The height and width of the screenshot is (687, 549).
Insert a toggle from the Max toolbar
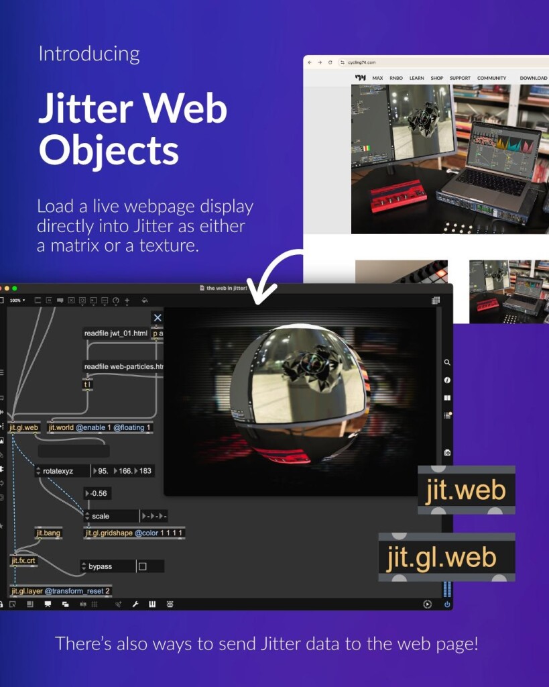click(x=71, y=301)
